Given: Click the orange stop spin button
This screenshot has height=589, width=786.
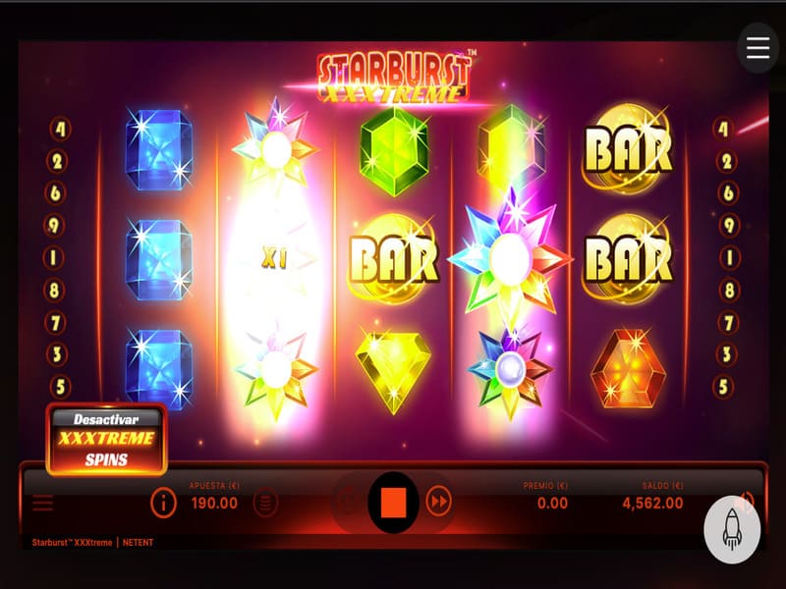Looking at the screenshot, I should 393,502.
